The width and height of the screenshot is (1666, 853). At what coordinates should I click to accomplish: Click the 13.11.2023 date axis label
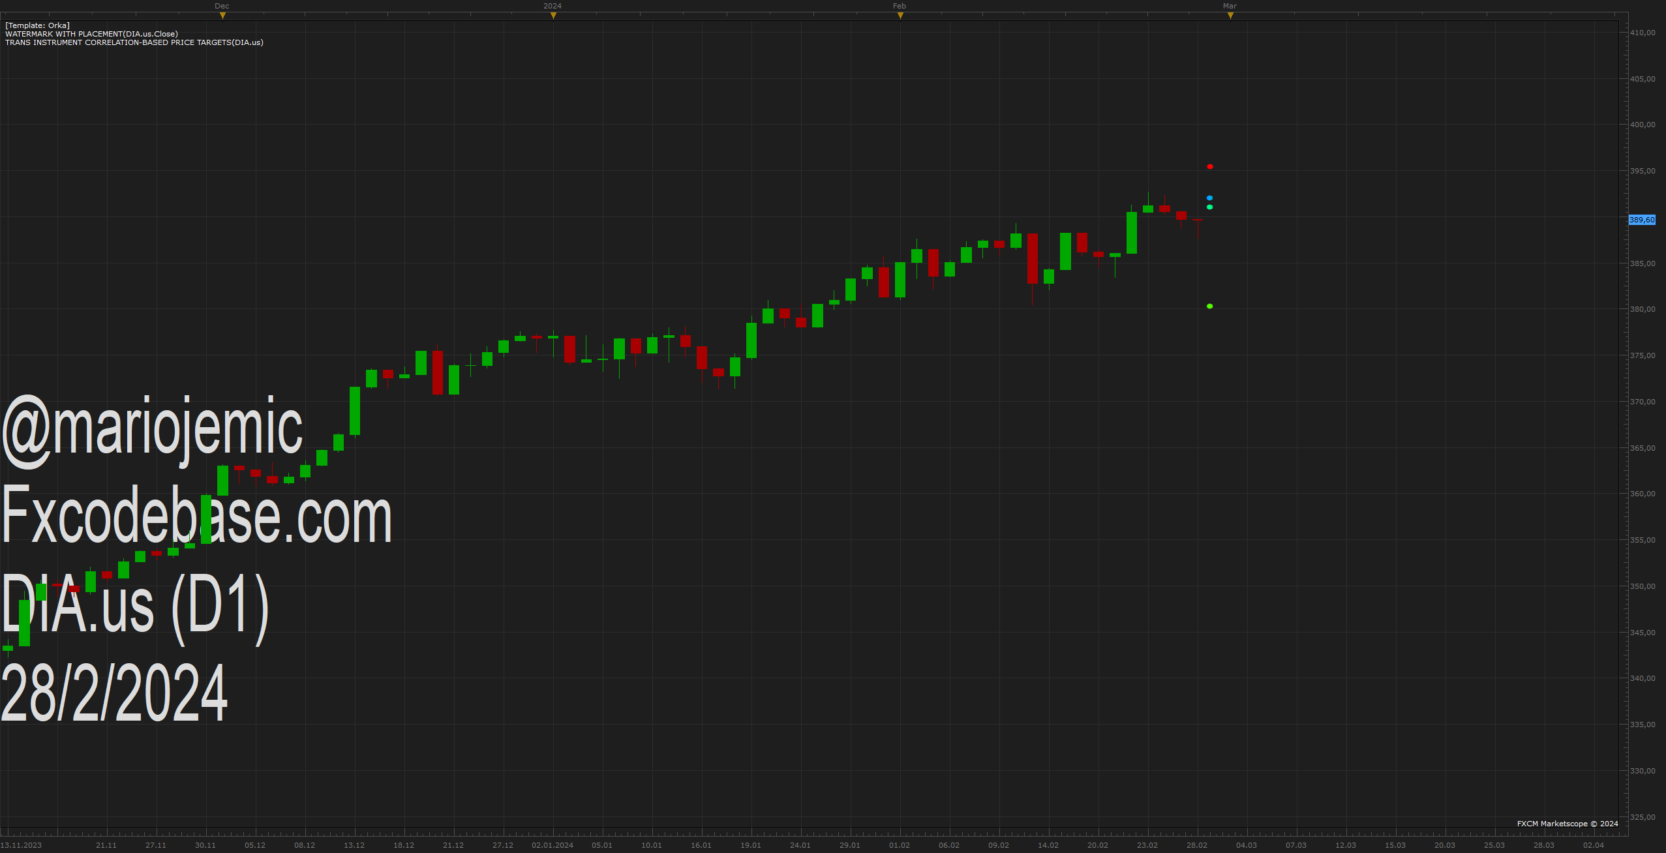tap(21, 845)
